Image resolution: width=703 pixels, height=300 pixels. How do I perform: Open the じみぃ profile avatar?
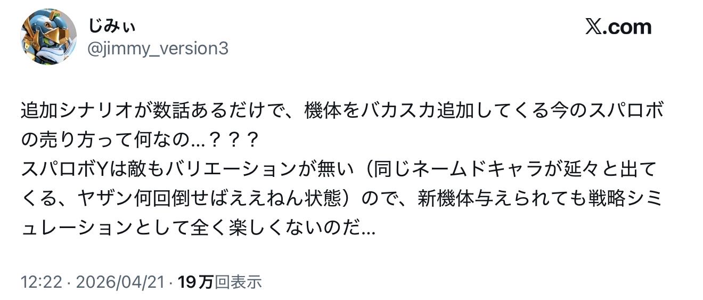tap(49, 37)
